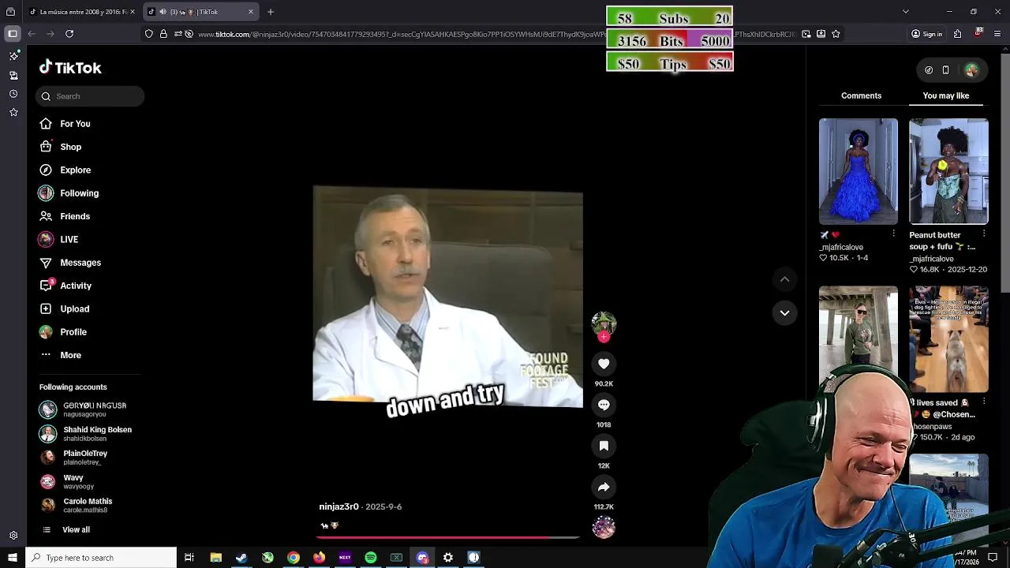Screen dimensions: 1010x568
Task: Switch to the Comments tab
Action: pyautogui.click(x=861, y=95)
